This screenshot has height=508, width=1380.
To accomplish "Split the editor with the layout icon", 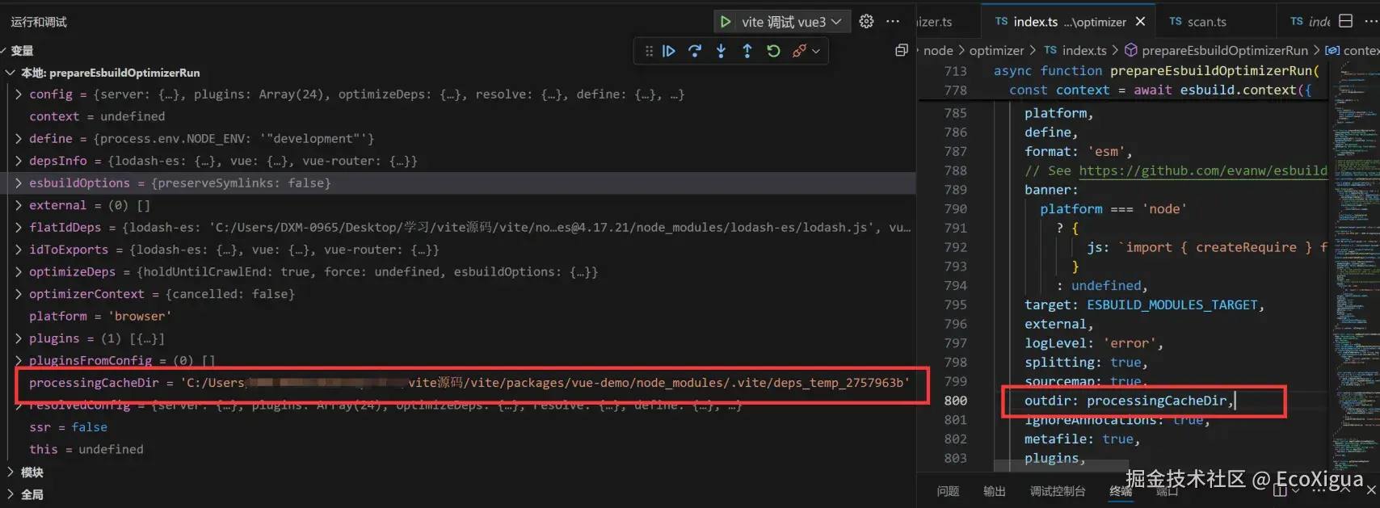I will coord(1345,21).
